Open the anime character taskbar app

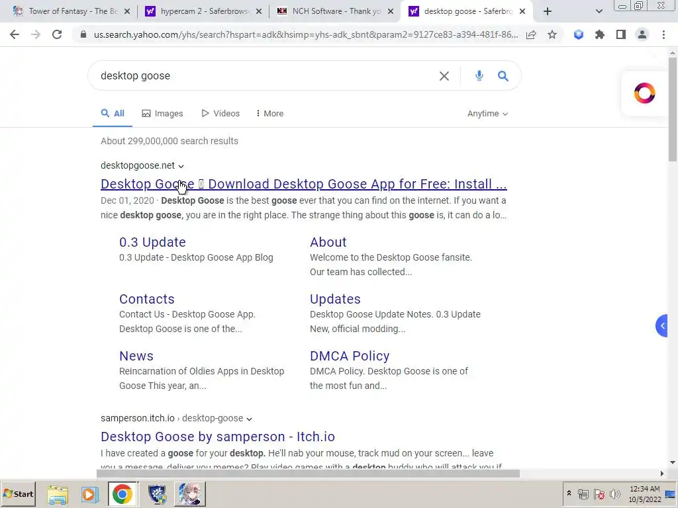[x=190, y=494]
